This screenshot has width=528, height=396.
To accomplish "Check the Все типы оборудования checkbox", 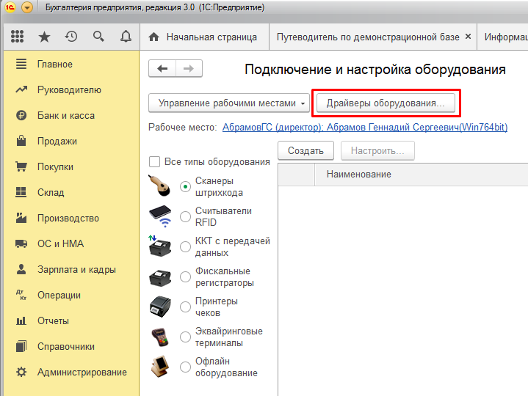I will tap(155, 162).
